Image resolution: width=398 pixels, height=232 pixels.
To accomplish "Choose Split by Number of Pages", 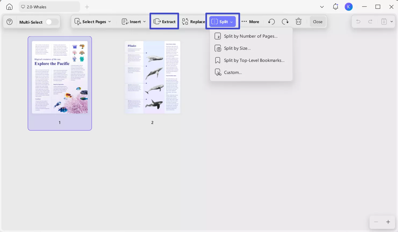I will (x=251, y=36).
